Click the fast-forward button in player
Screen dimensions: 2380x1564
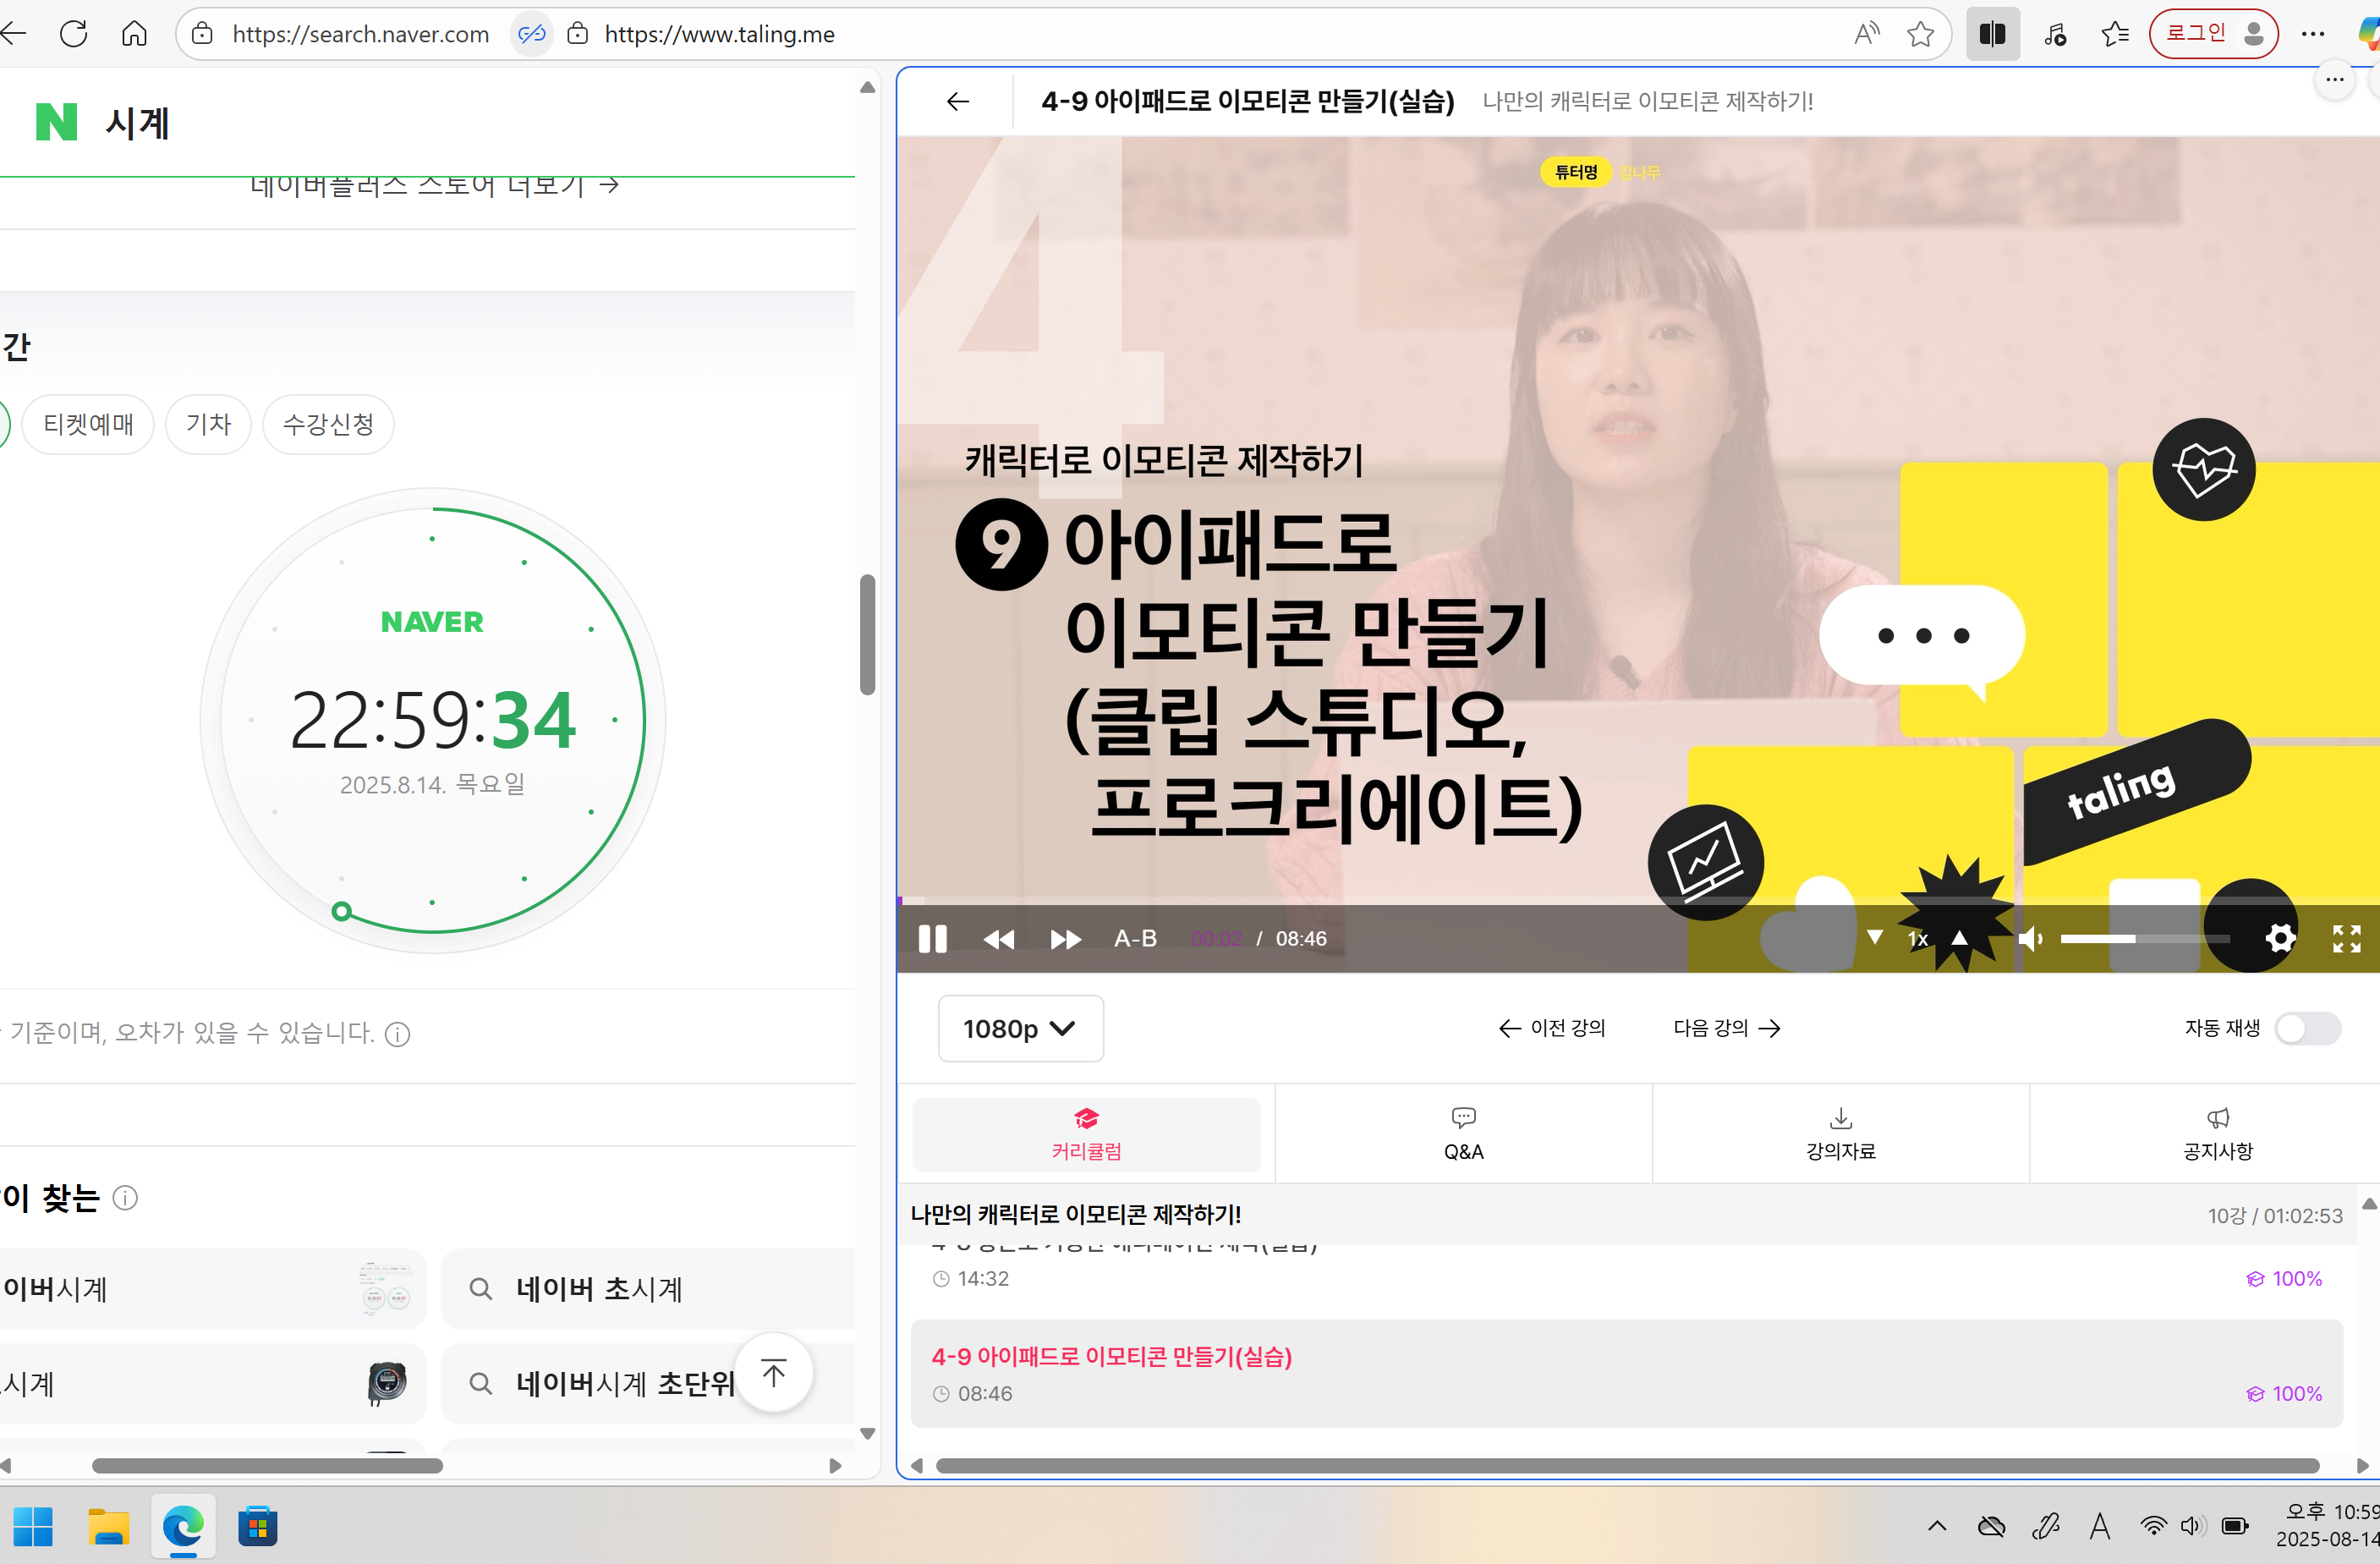(x=1065, y=939)
